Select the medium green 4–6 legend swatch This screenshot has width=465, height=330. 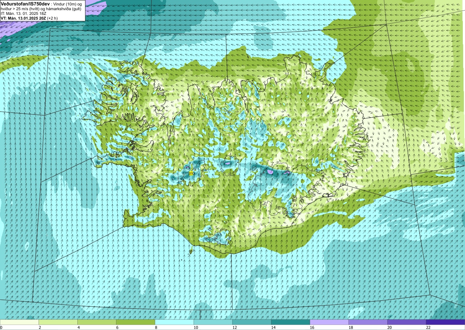97,322
